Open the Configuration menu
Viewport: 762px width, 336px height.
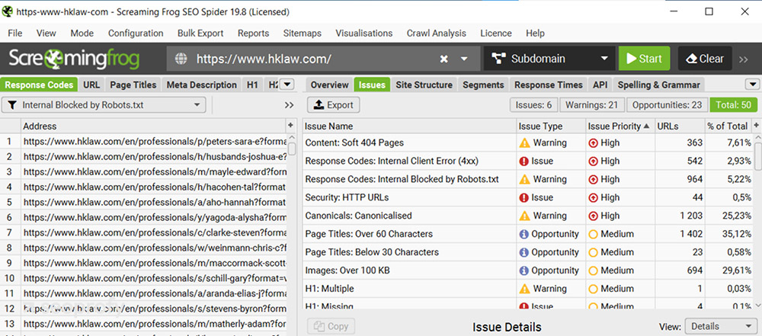pos(136,33)
